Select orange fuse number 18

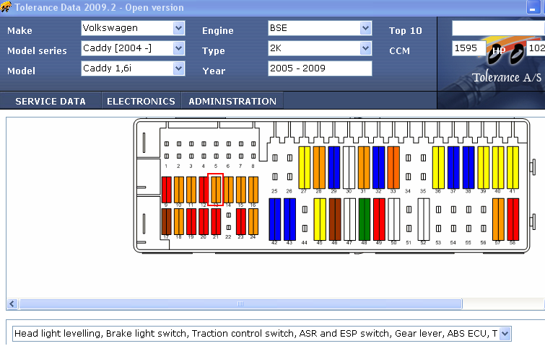[x=179, y=221]
